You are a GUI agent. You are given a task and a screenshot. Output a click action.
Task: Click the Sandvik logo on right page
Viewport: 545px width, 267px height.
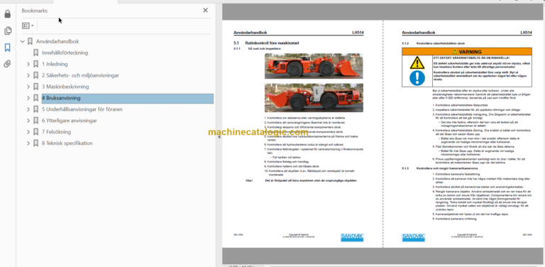[x=413, y=237]
